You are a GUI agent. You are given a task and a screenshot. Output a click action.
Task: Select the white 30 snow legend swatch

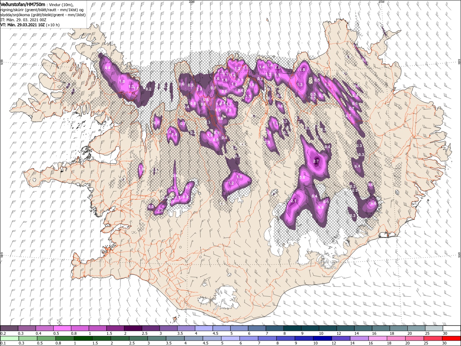tap(452, 328)
